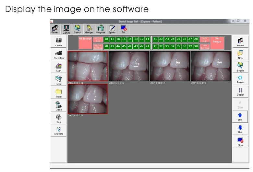Click the Zoom icon in the right sidebar
Screen dimensions: 253x172
240,104
